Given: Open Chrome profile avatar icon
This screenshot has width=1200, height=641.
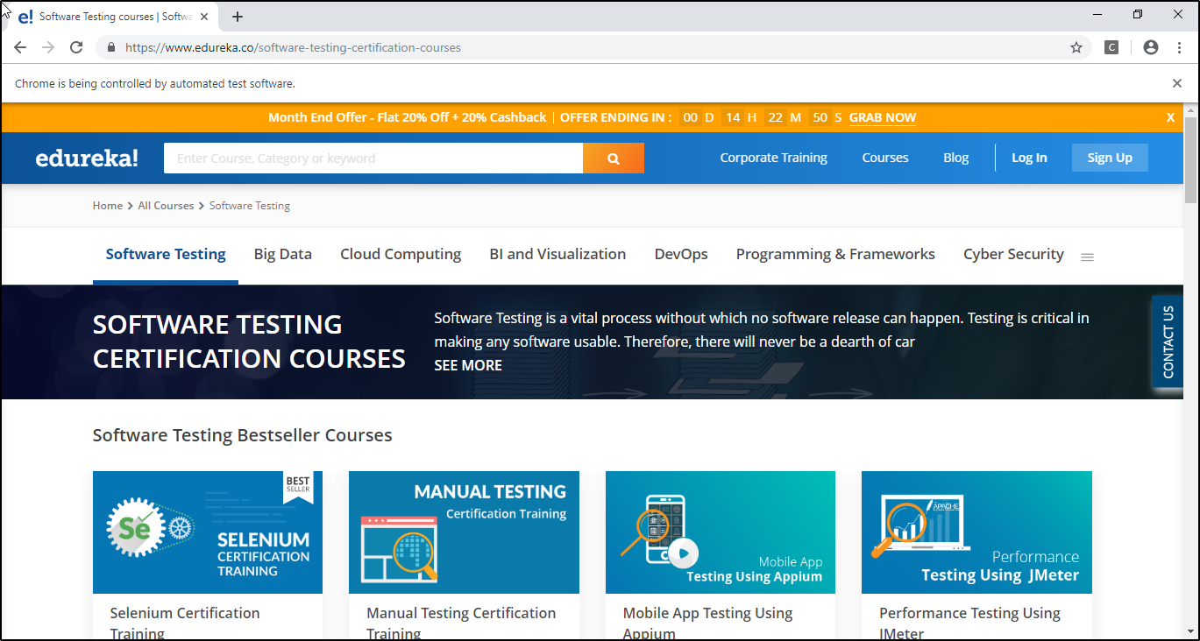Looking at the screenshot, I should pyautogui.click(x=1150, y=47).
